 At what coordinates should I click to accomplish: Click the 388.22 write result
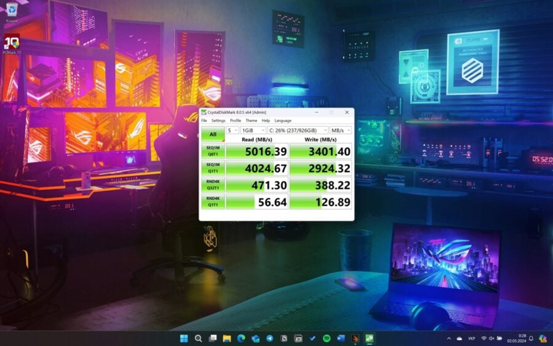click(x=321, y=185)
